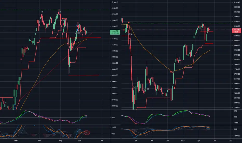Click the green 3164.59 current price label
This screenshot has width=242, height=143.
(x=115, y=32)
